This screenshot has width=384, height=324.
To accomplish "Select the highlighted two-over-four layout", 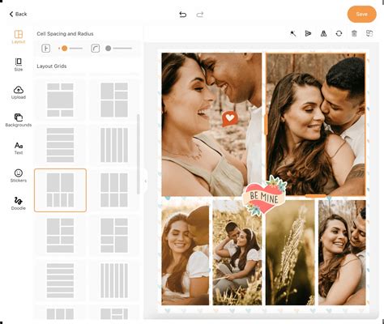I will click(60, 190).
